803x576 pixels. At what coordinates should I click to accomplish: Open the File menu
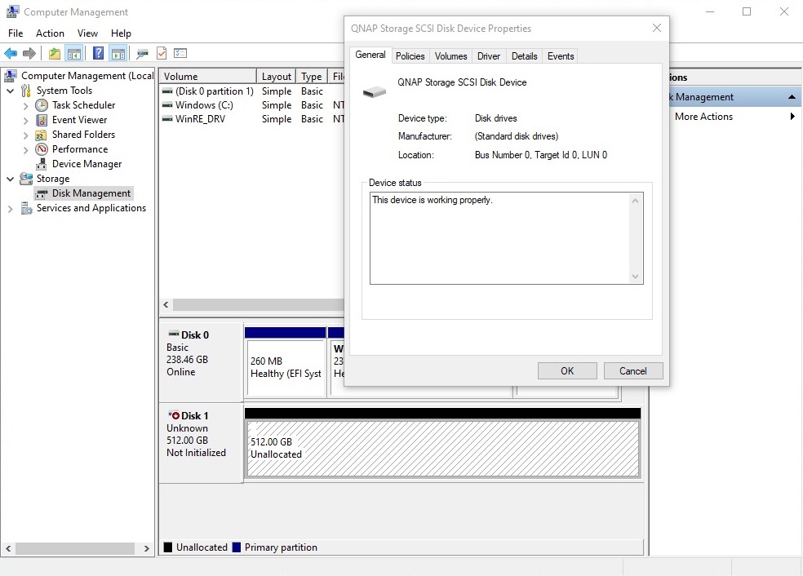16,33
